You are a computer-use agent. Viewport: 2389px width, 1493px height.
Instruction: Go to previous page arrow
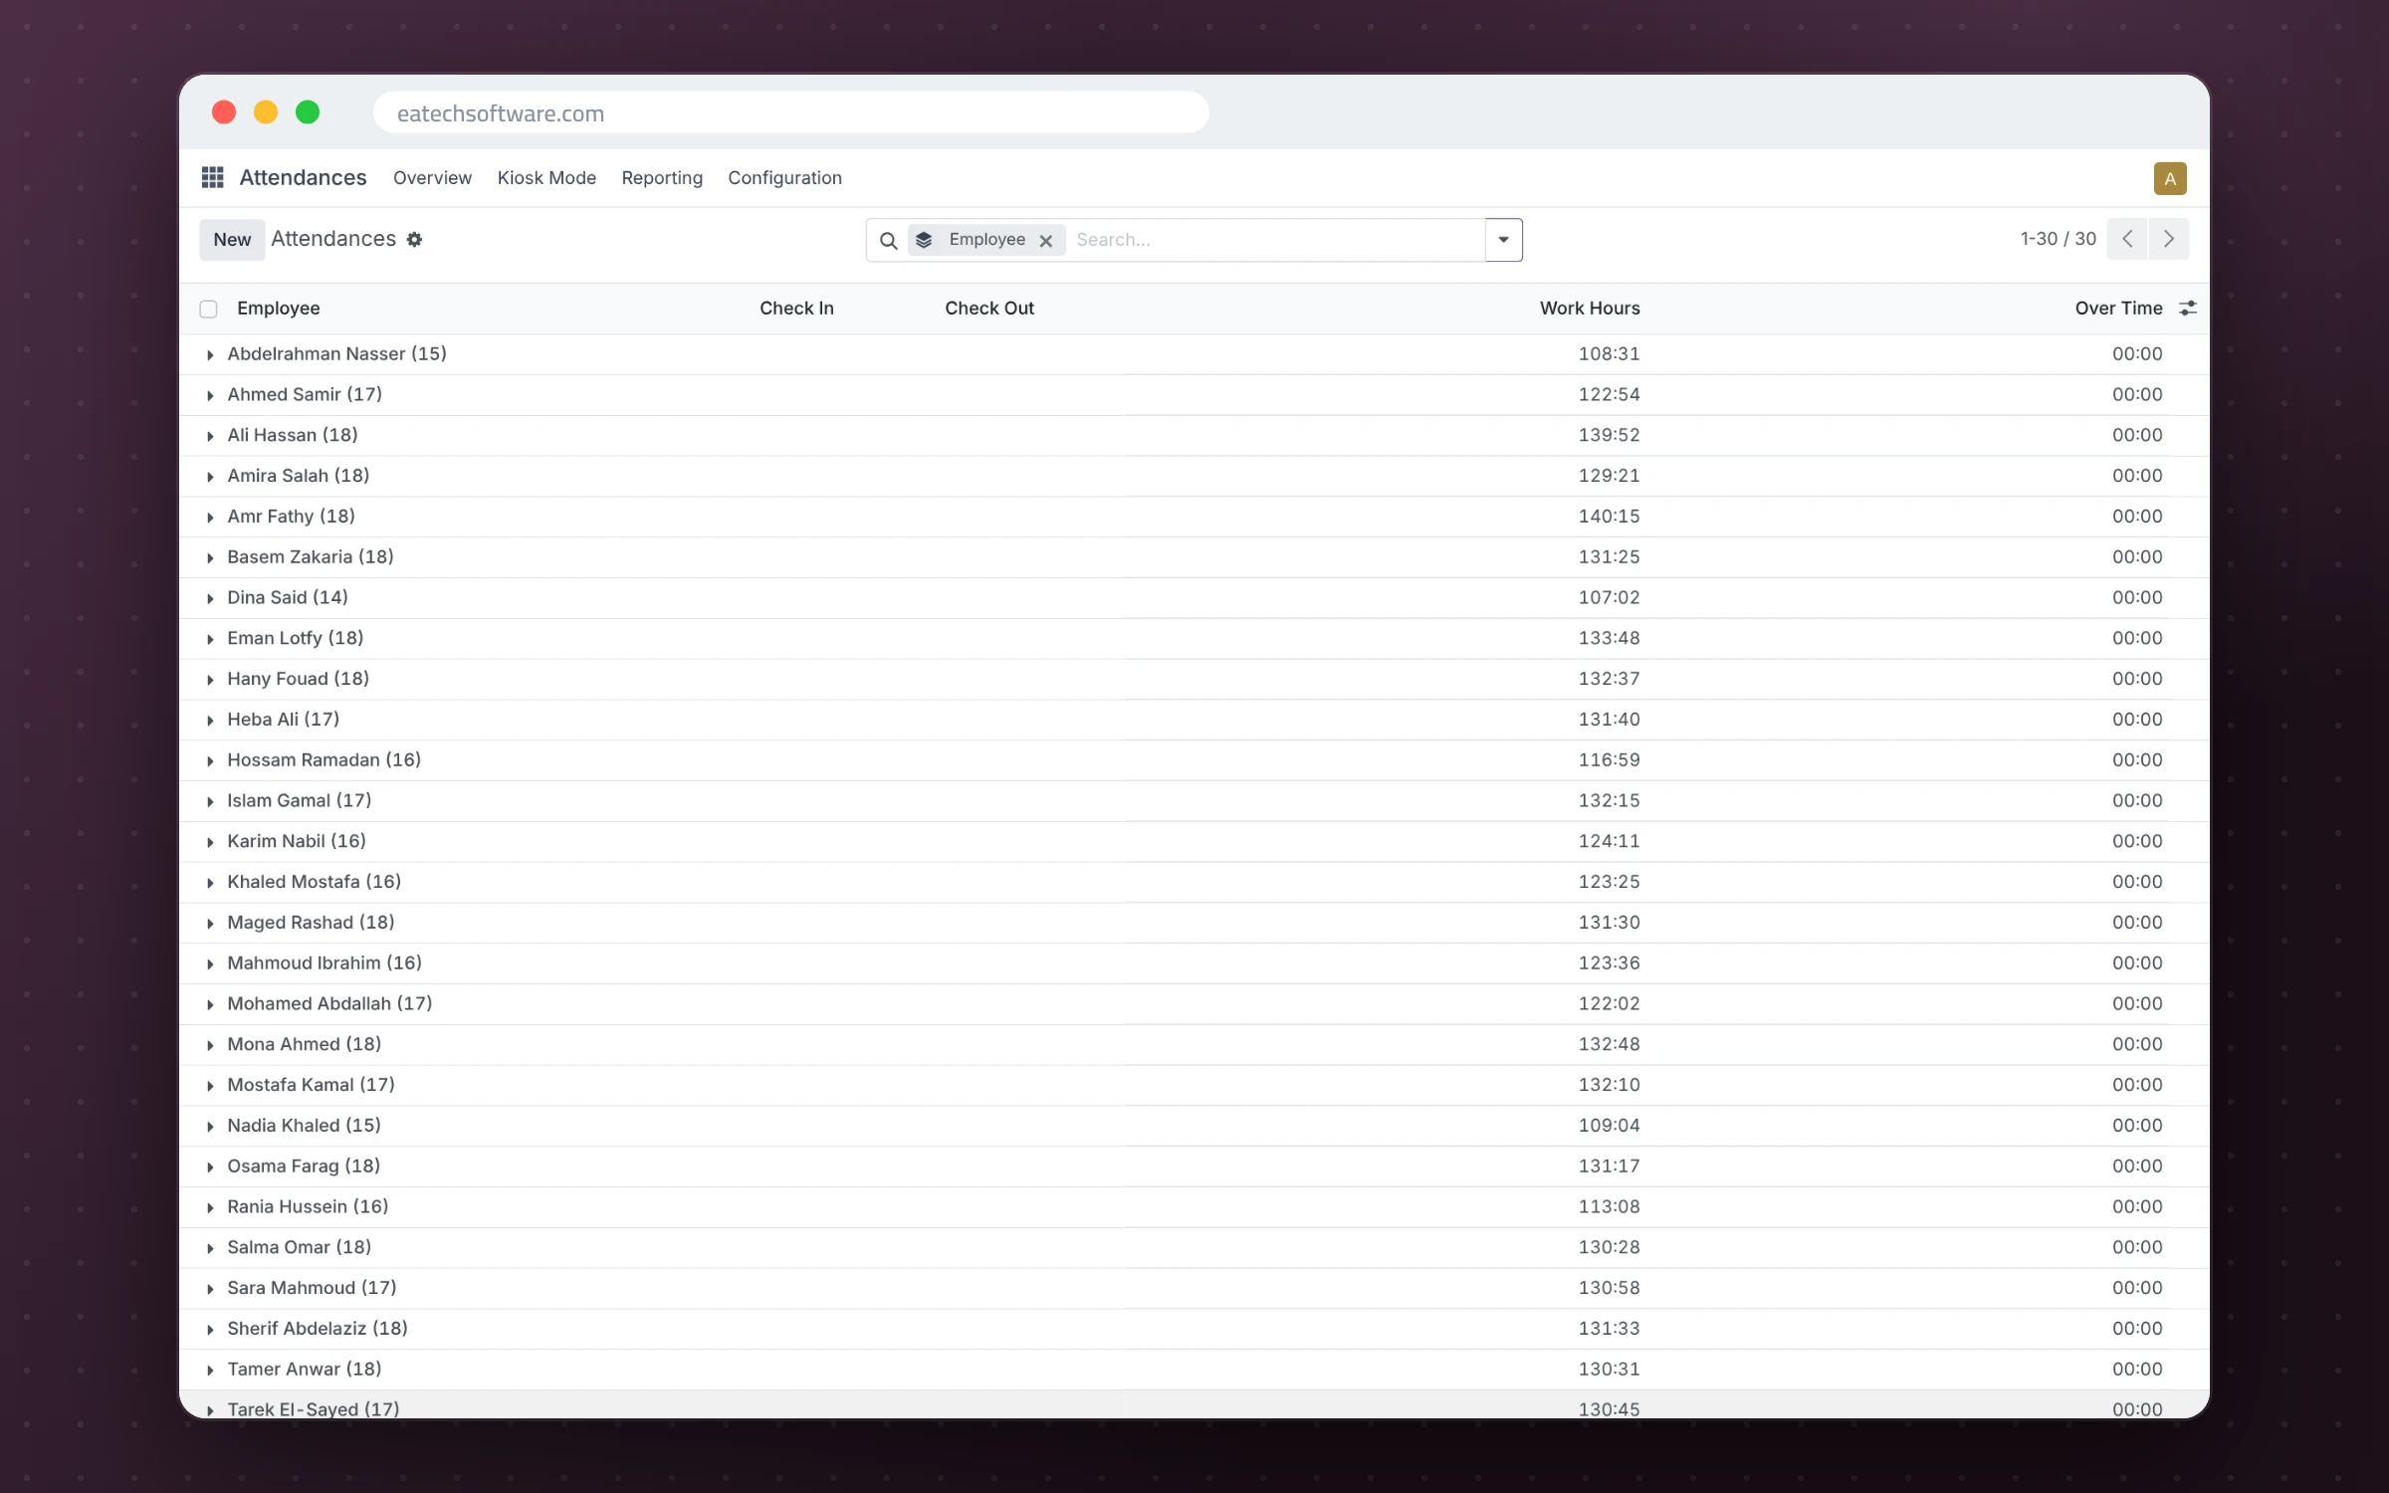pyautogui.click(x=2127, y=239)
